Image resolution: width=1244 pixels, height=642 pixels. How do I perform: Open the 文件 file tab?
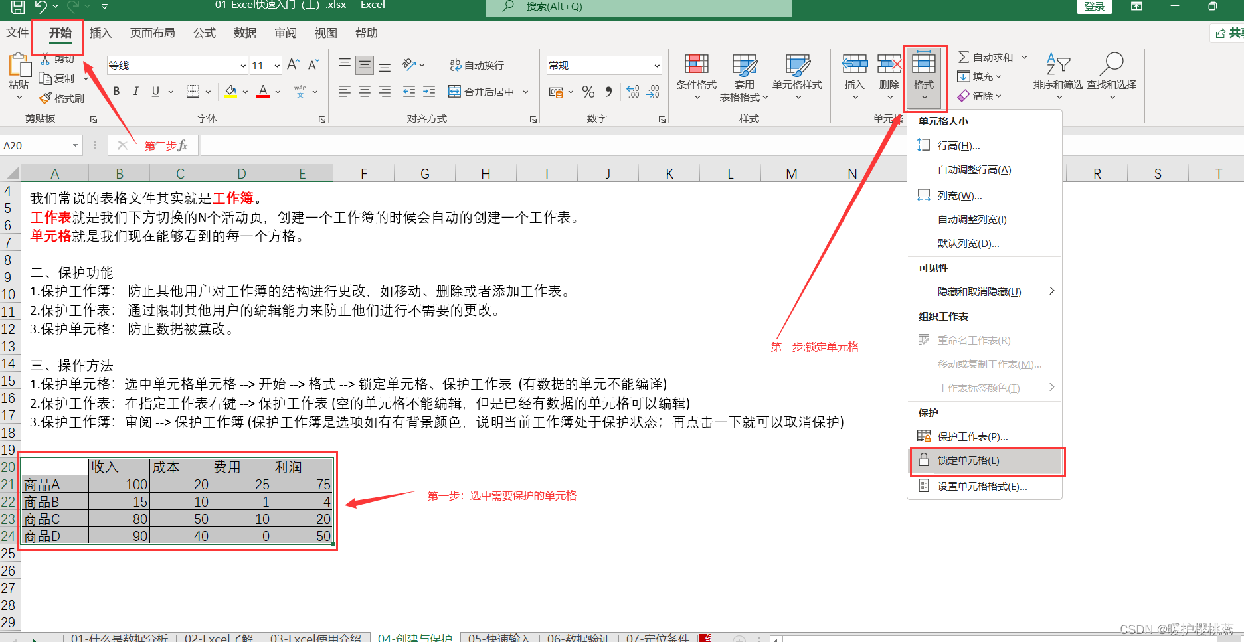[17, 33]
